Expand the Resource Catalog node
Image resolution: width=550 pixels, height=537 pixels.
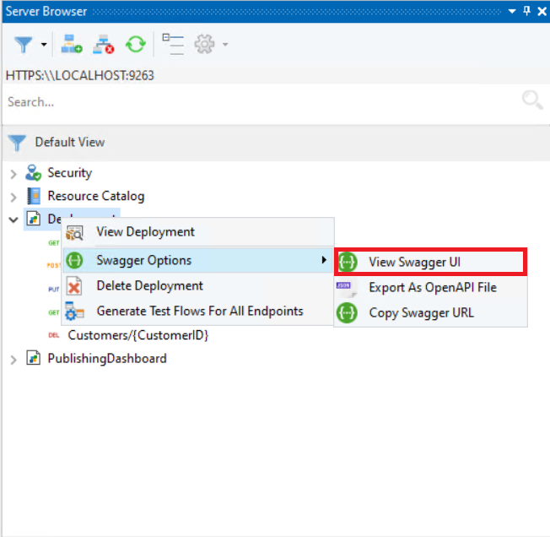(x=13, y=197)
